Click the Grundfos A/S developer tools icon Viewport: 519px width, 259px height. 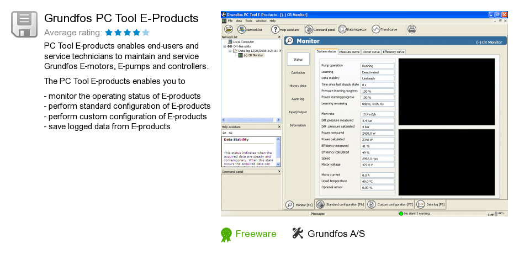(298, 233)
